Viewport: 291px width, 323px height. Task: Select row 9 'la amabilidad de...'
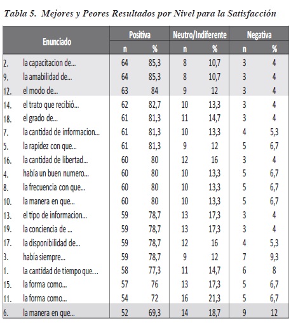(x=145, y=77)
